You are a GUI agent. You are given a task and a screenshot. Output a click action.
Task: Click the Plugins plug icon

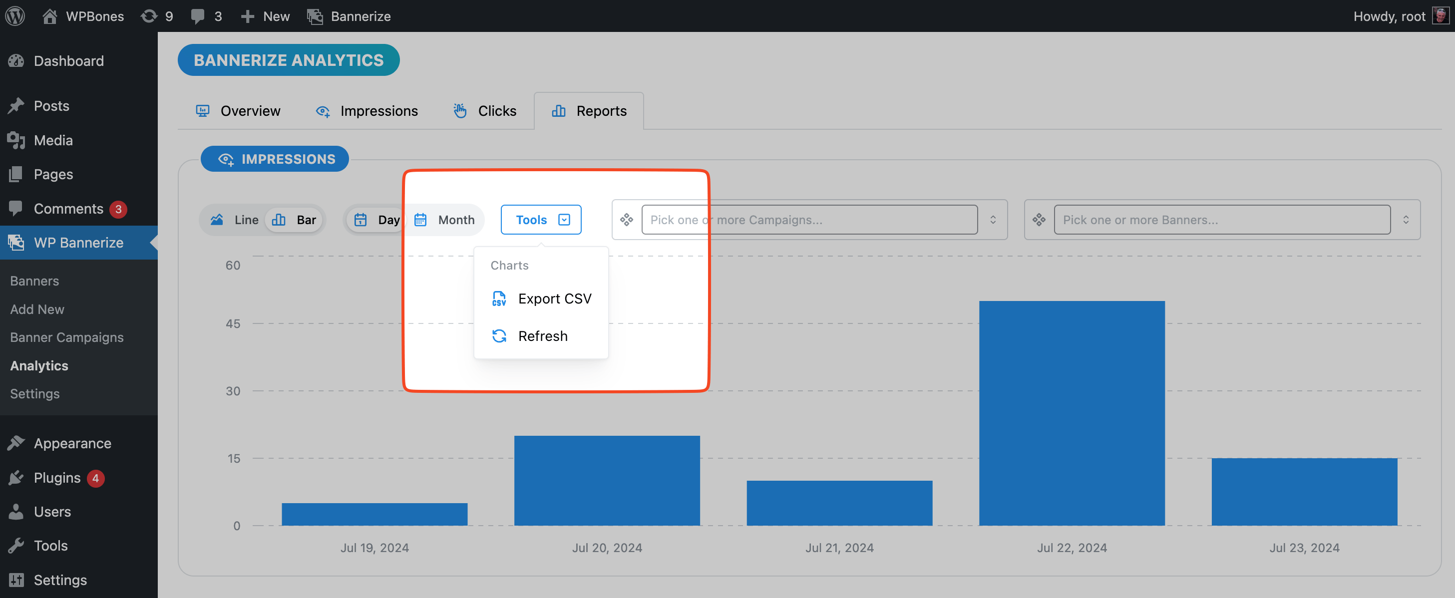coord(16,478)
